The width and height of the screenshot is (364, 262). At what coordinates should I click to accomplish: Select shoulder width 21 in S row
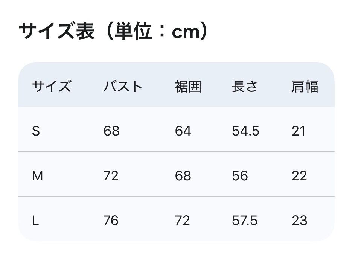[299, 131]
